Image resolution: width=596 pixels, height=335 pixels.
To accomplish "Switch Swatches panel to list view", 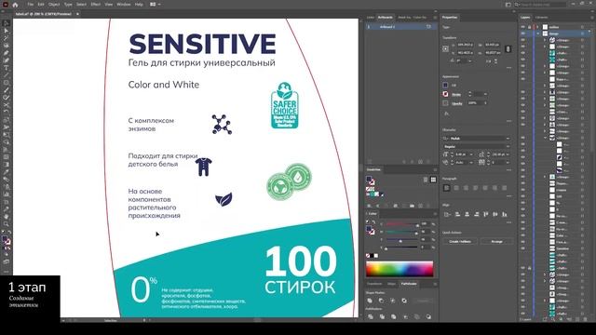I will (x=426, y=180).
